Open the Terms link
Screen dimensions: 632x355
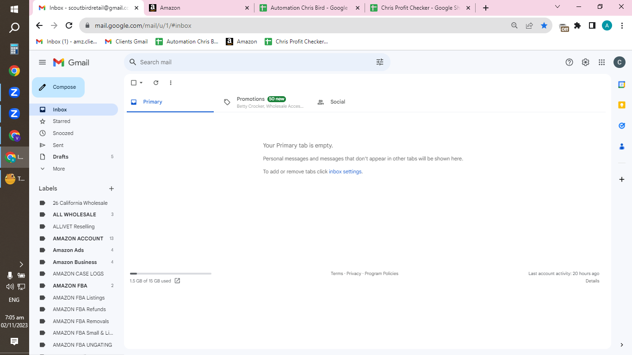[x=337, y=274]
